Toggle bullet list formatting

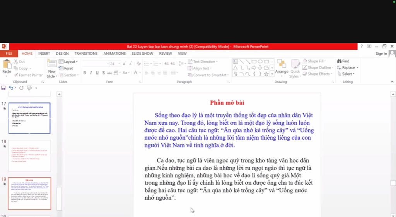click(x=147, y=64)
